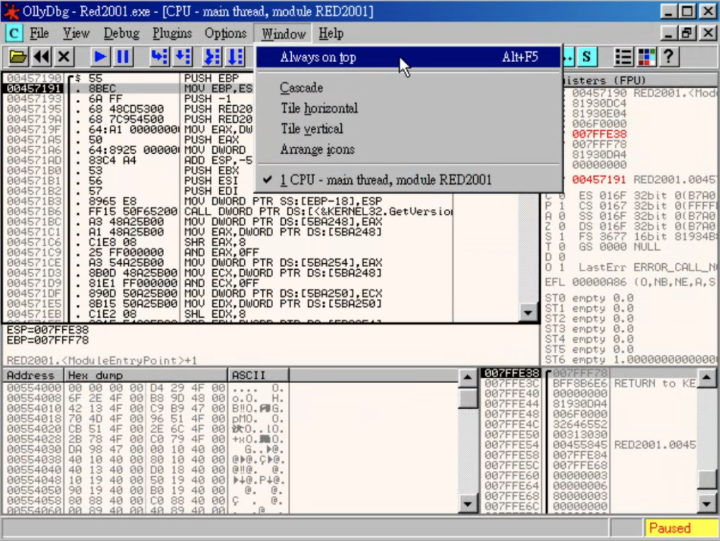Click the Restart program rewind icon
Image resolution: width=720 pixels, height=541 pixels.
[x=41, y=57]
